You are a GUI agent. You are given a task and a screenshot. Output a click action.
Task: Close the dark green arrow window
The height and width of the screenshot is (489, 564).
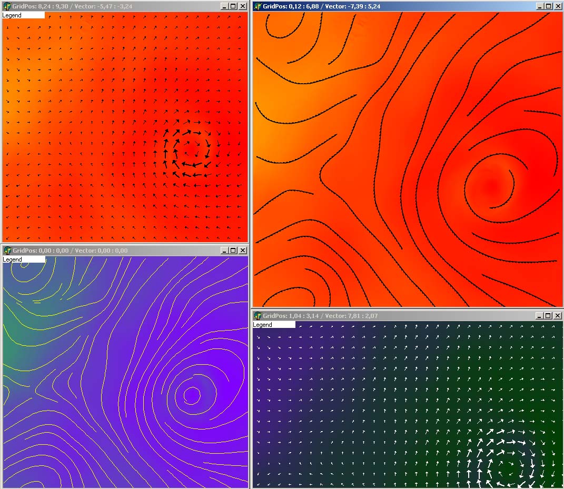(557, 316)
